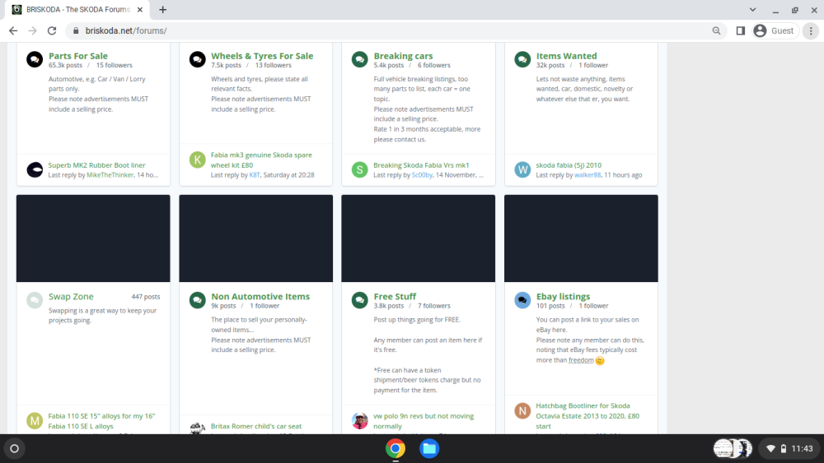This screenshot has width=824, height=463.
Task: Open the Ebay listings forum
Action: [563, 296]
